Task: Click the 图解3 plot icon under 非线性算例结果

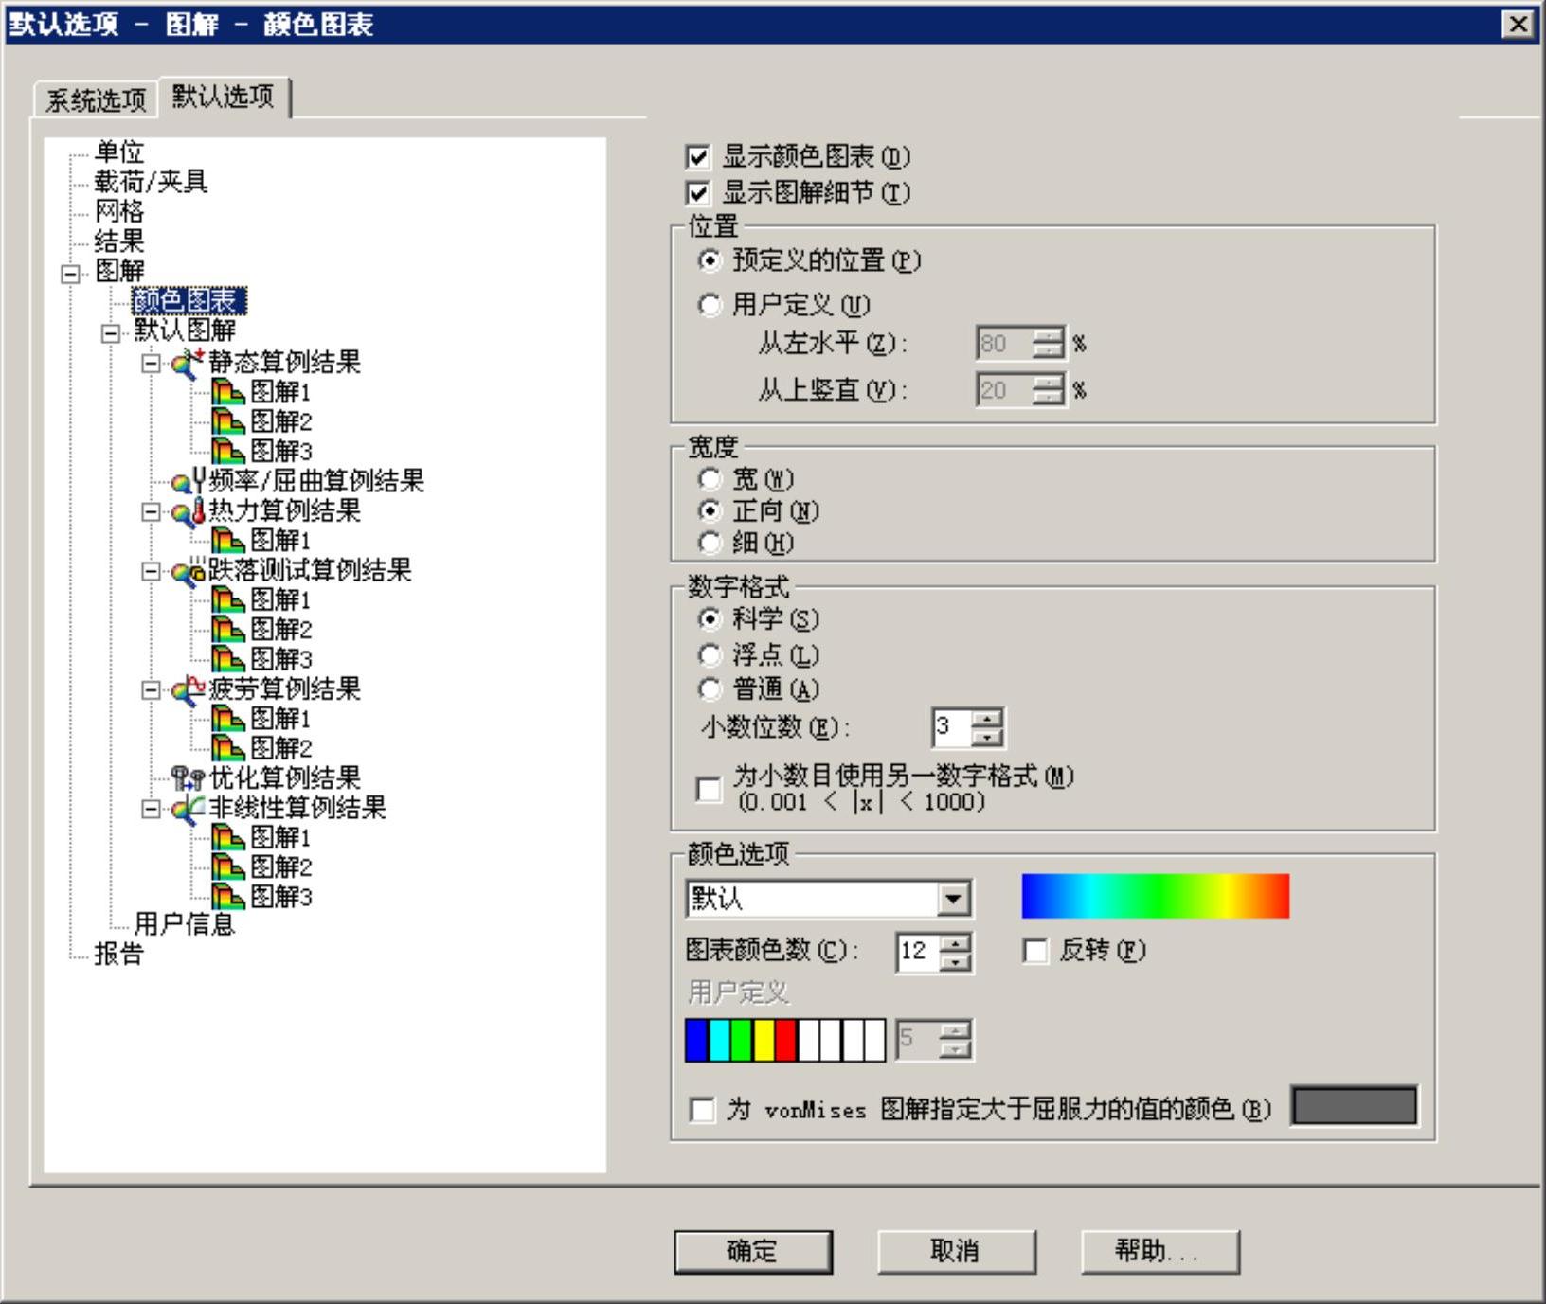Action: click(228, 897)
